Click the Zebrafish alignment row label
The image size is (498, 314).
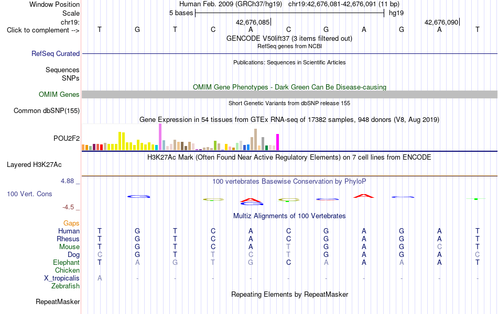66,286
